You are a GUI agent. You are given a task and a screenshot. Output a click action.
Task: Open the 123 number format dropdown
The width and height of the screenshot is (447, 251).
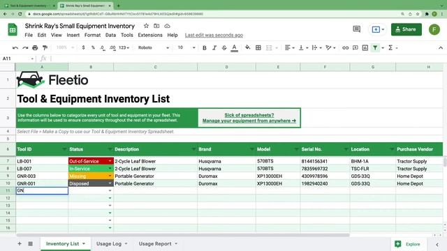124,47
